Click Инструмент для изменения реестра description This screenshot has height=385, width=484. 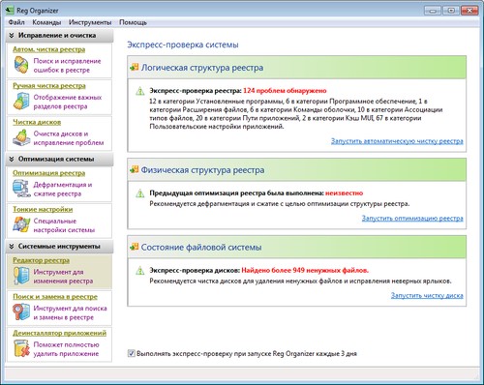click(63, 277)
